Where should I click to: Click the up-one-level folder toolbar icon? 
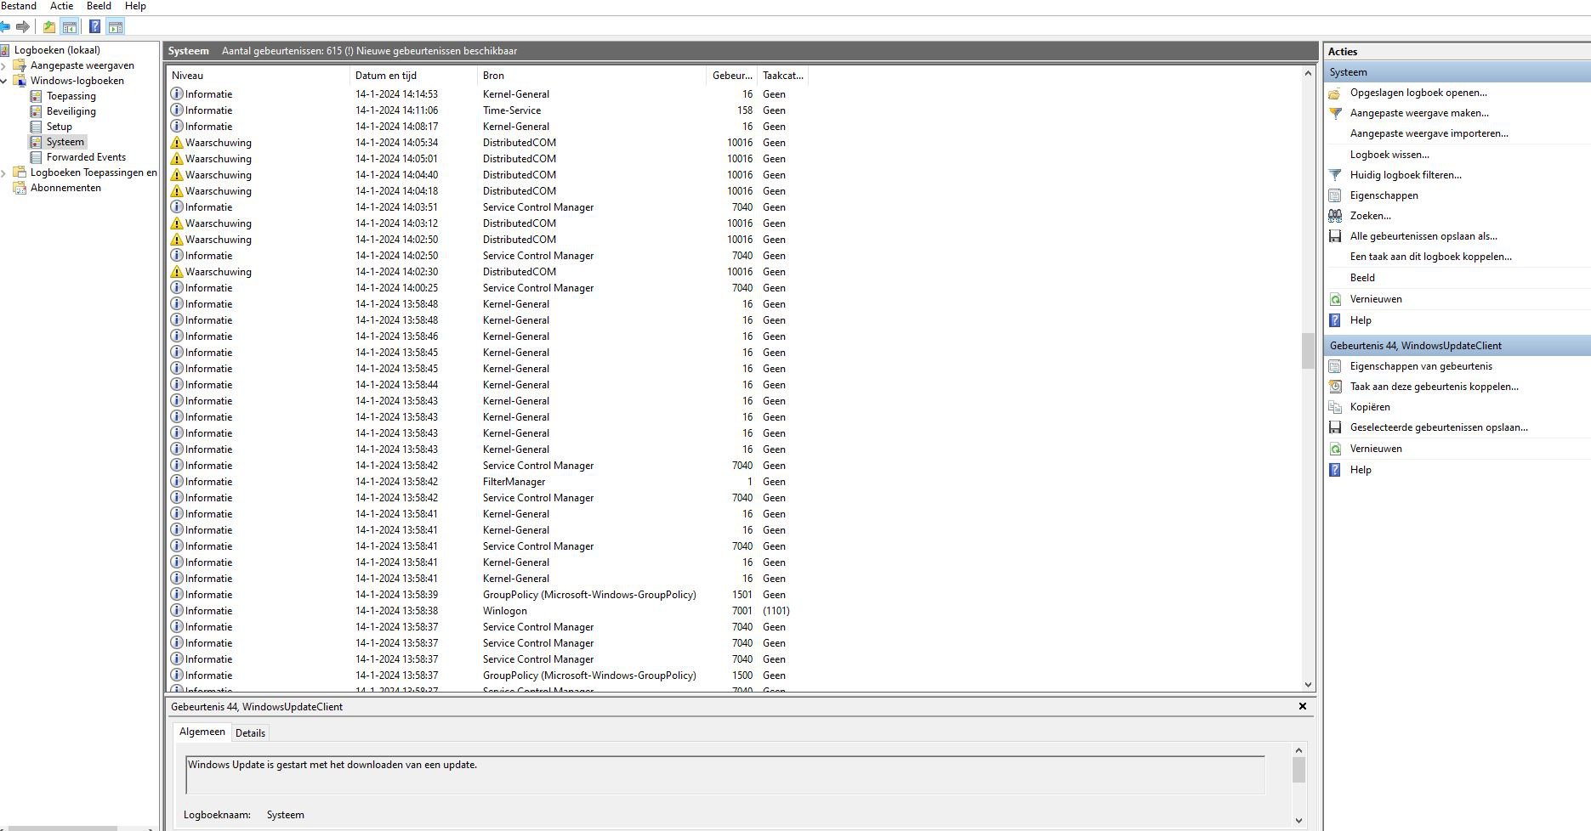pyautogui.click(x=49, y=26)
